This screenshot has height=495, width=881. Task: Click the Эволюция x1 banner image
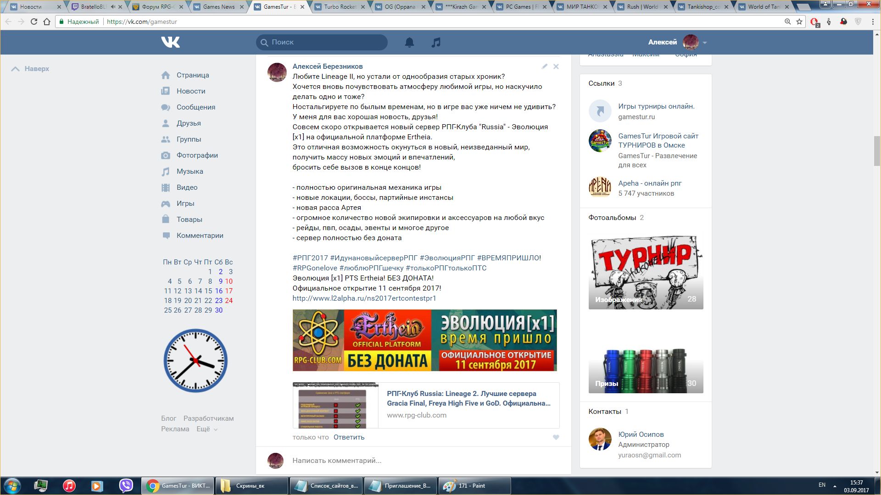[424, 340]
